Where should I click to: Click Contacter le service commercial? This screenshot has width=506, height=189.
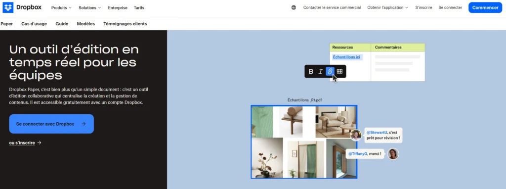coord(332,7)
